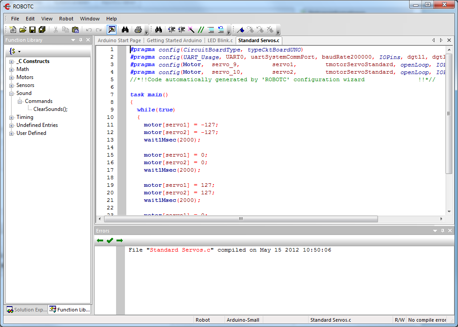Viewport: 458px width, 327px height.
Task: Toggle auto-hide pin on the Function Library panel
Action: pos(80,40)
